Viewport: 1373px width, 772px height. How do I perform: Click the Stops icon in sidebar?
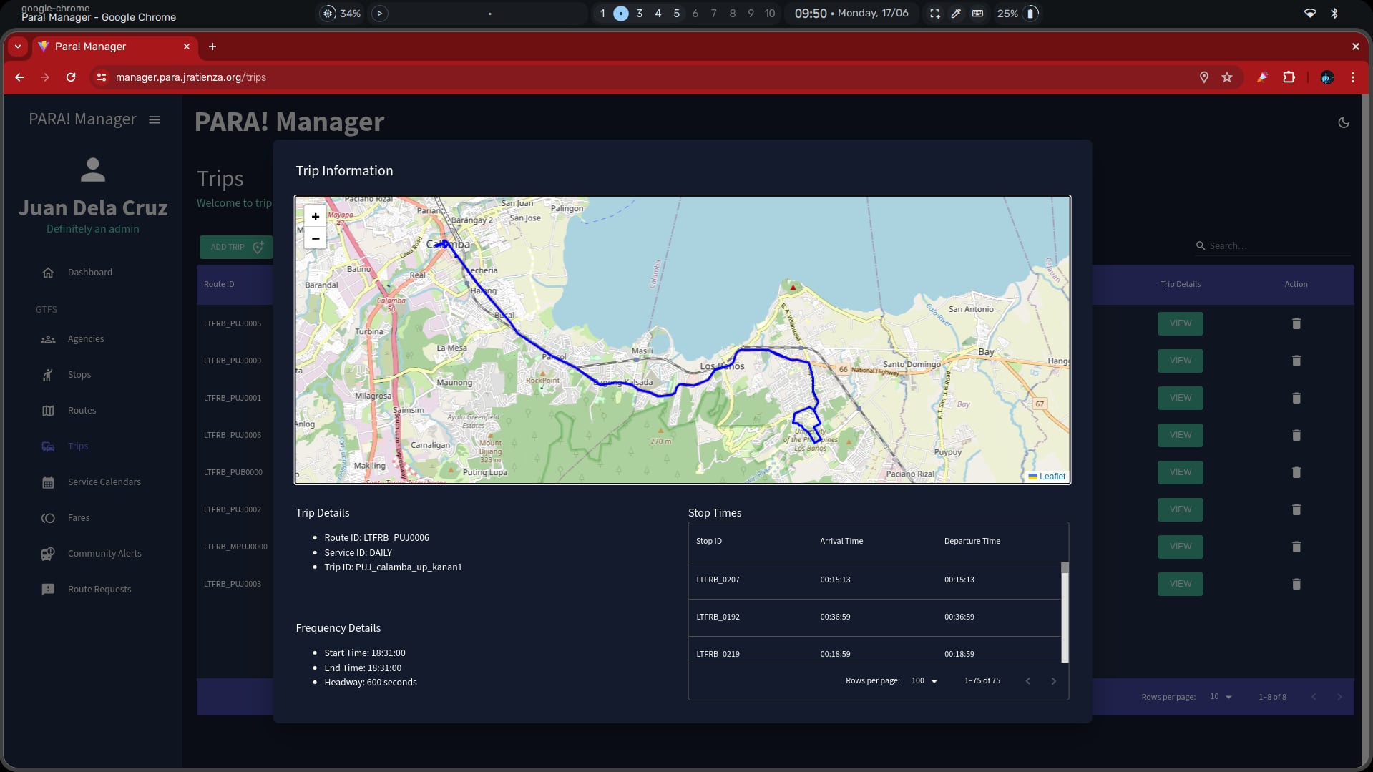click(48, 375)
